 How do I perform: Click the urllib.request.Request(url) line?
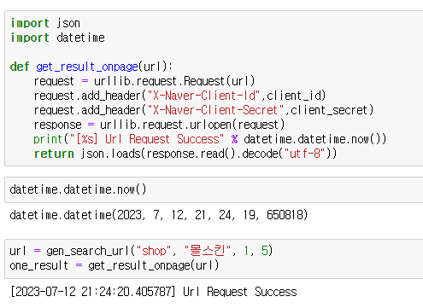144,81
